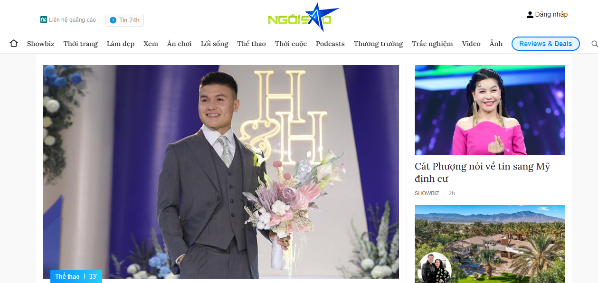Open the Thương trường category
This screenshot has width=598, height=283.
click(378, 44)
